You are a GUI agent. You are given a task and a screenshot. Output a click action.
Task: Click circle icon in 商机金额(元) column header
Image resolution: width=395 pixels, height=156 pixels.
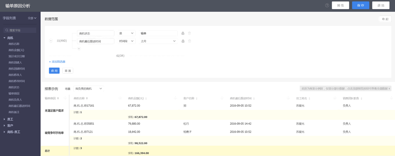coord(175,98)
